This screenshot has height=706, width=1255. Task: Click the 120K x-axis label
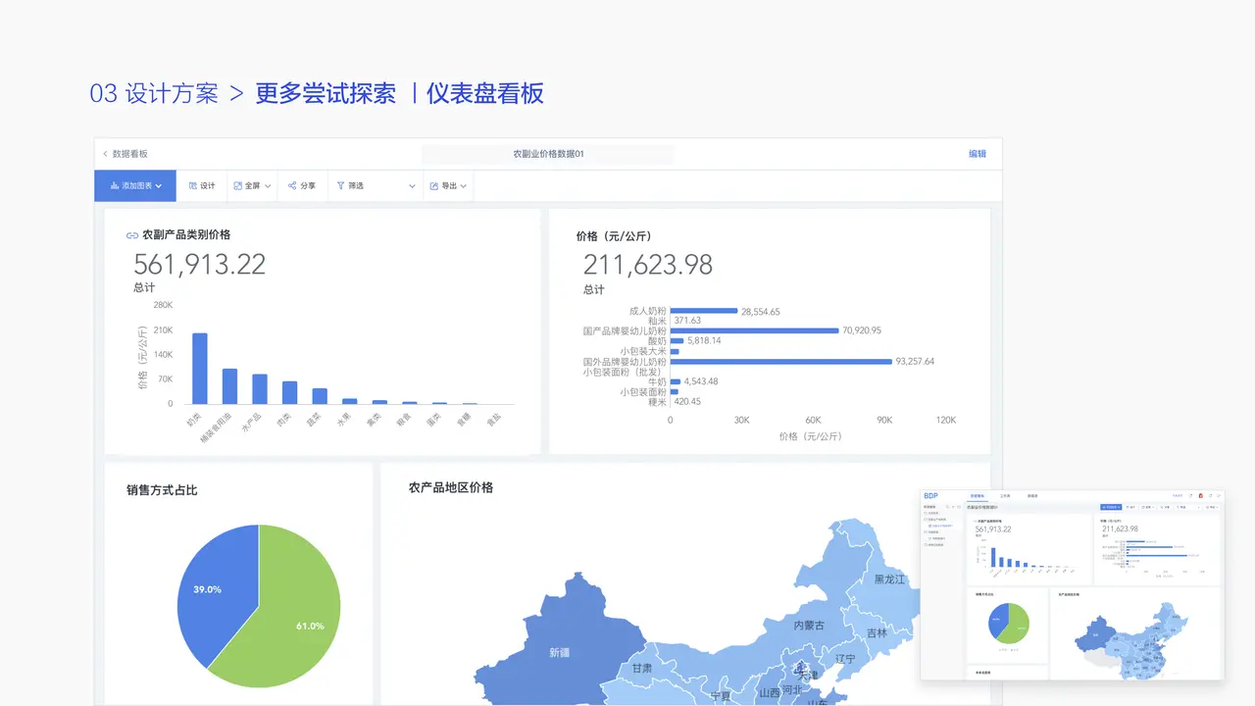(x=945, y=420)
